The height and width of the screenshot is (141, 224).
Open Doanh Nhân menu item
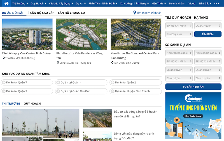177,3
